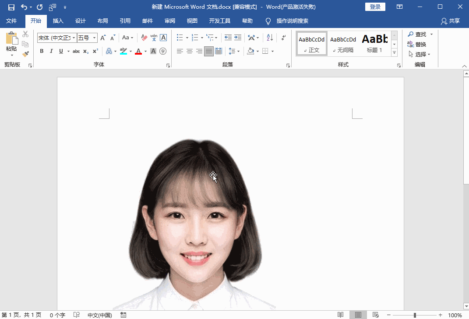Click the 100% zoom level
The height and width of the screenshot is (319, 469).
tap(455, 315)
